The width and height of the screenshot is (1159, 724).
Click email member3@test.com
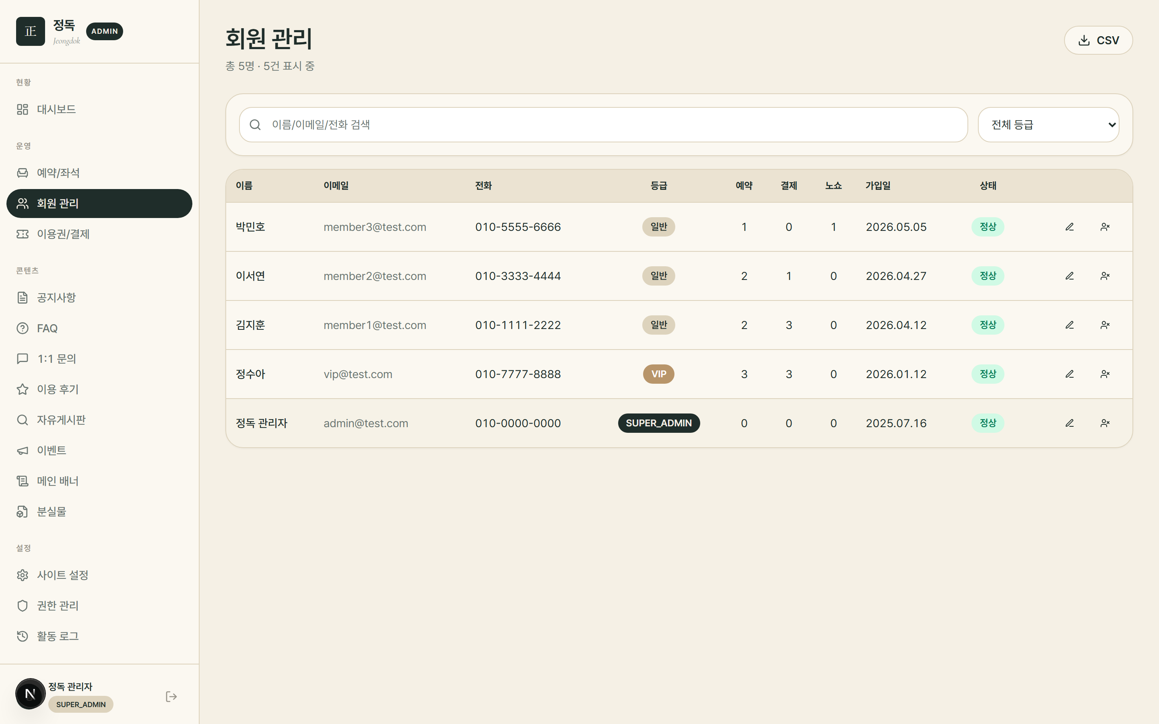pyautogui.click(x=375, y=227)
